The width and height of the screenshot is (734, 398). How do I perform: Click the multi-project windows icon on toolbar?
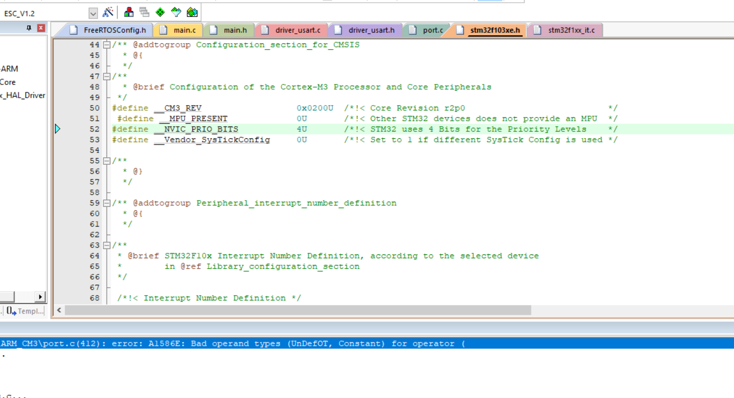(144, 12)
